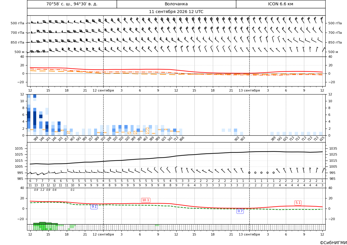347x245 pixels.
Task: Click the red 10.1 maximum temperature label
Action: point(146,200)
